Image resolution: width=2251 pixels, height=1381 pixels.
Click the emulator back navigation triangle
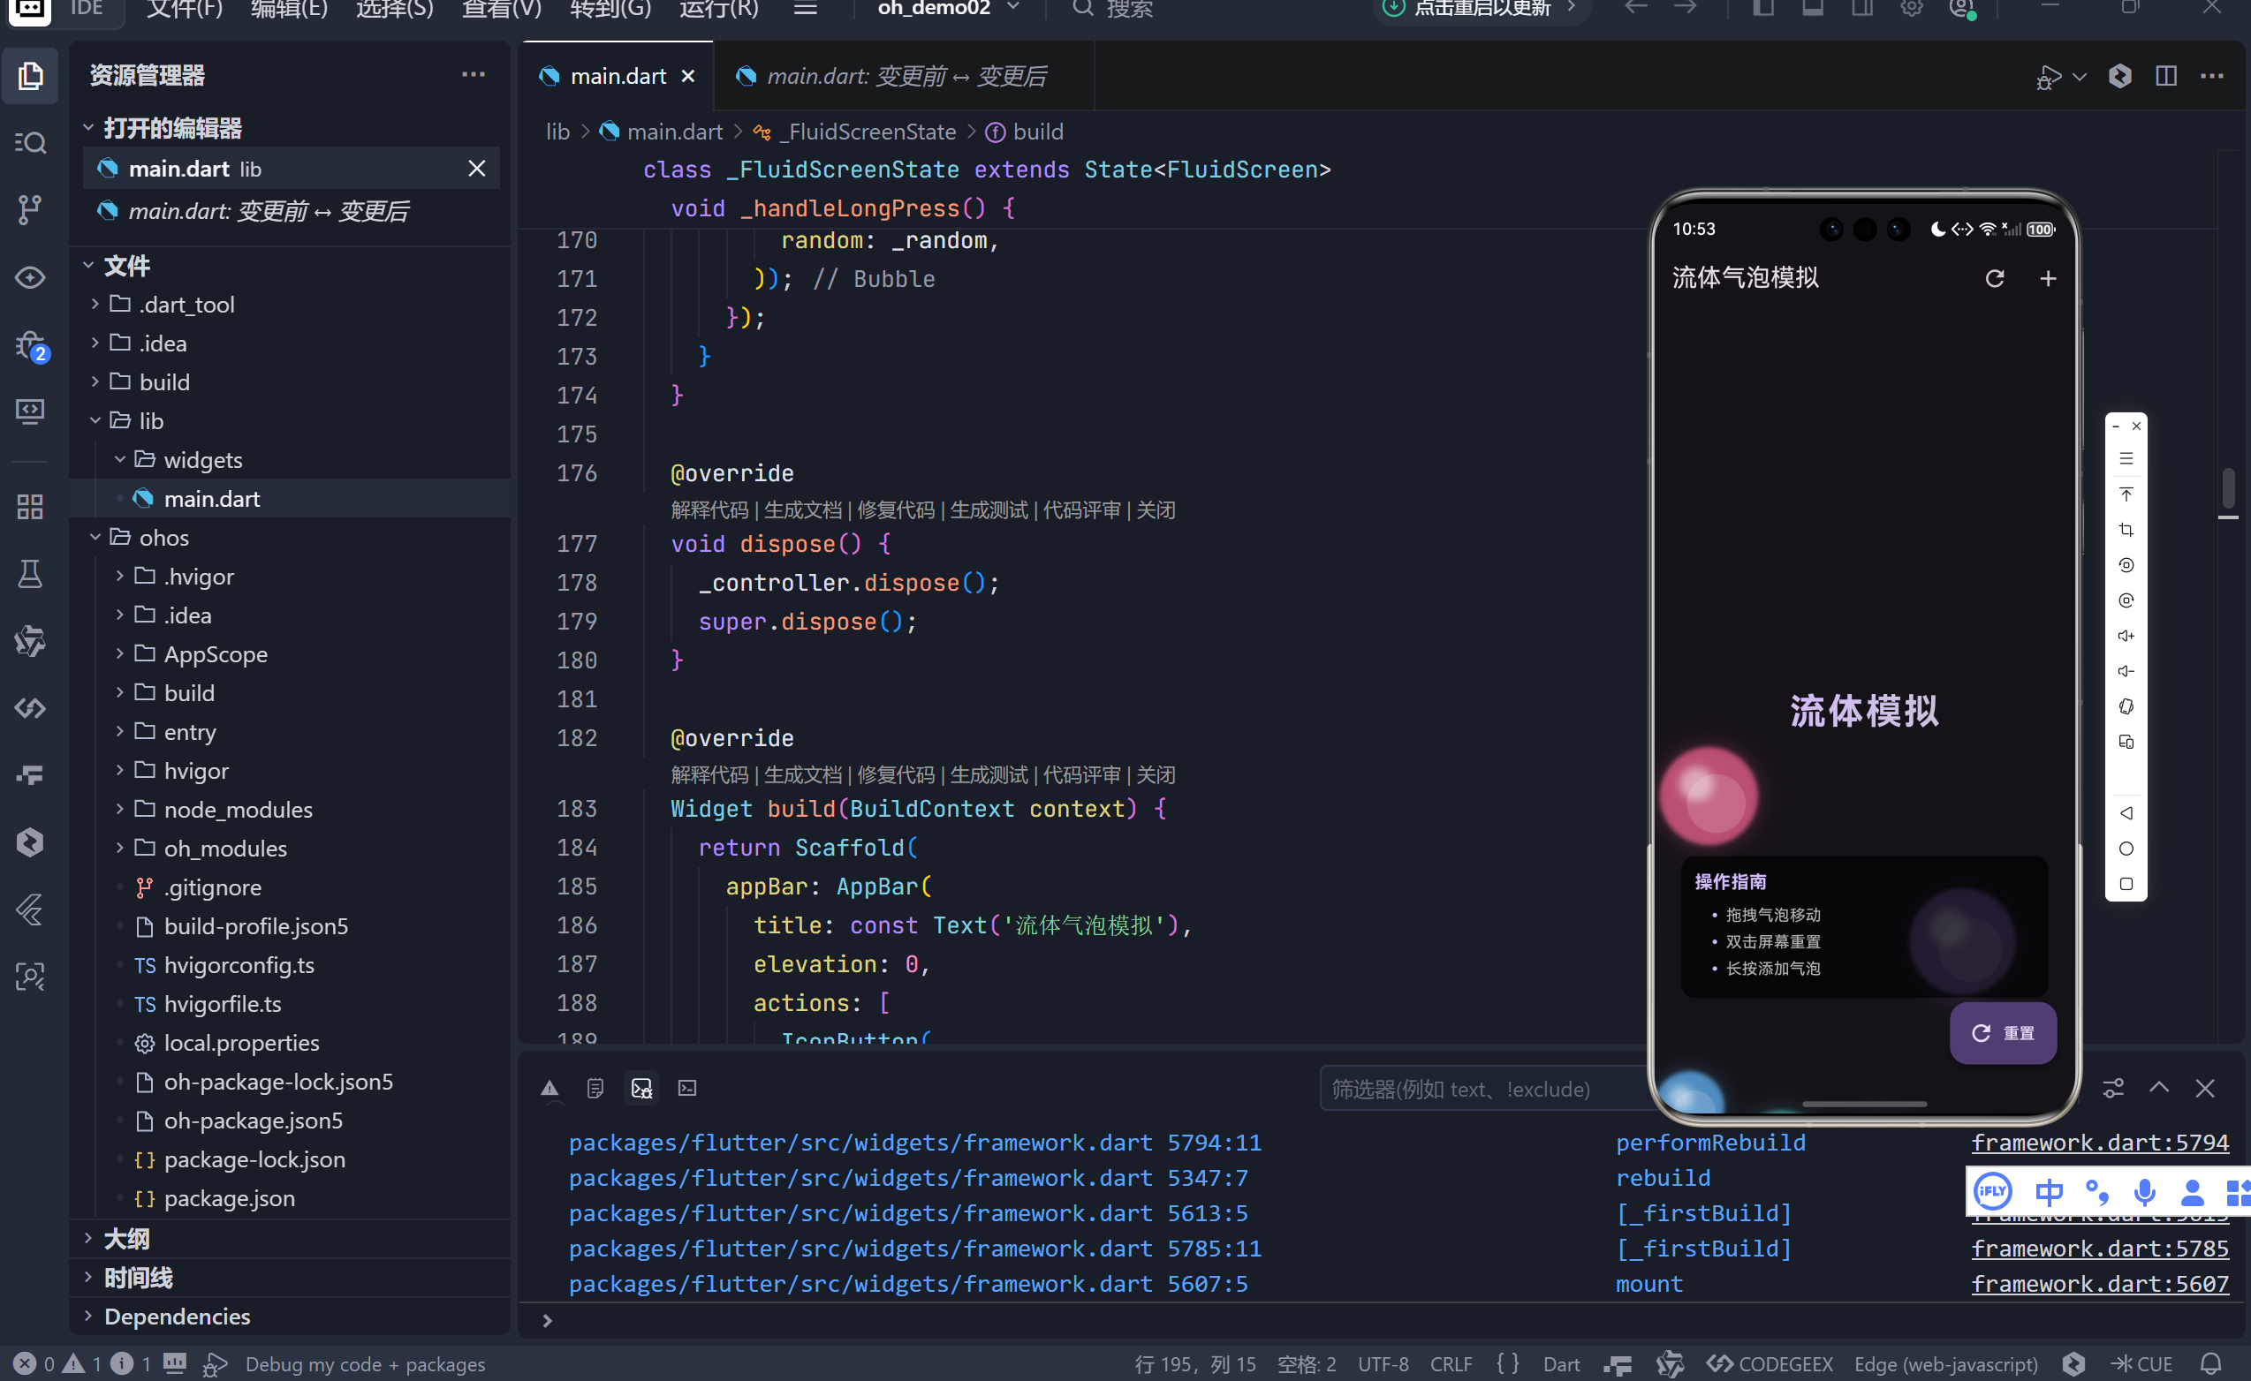click(2126, 813)
